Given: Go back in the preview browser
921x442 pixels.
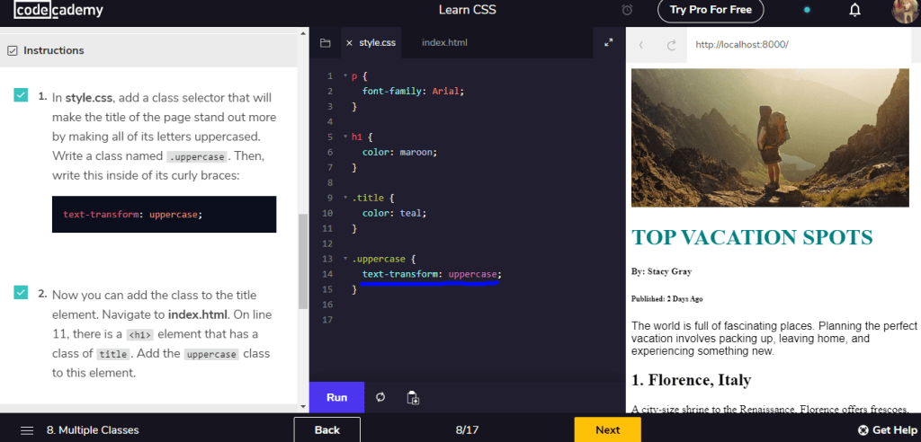Looking at the screenshot, I should 641,44.
